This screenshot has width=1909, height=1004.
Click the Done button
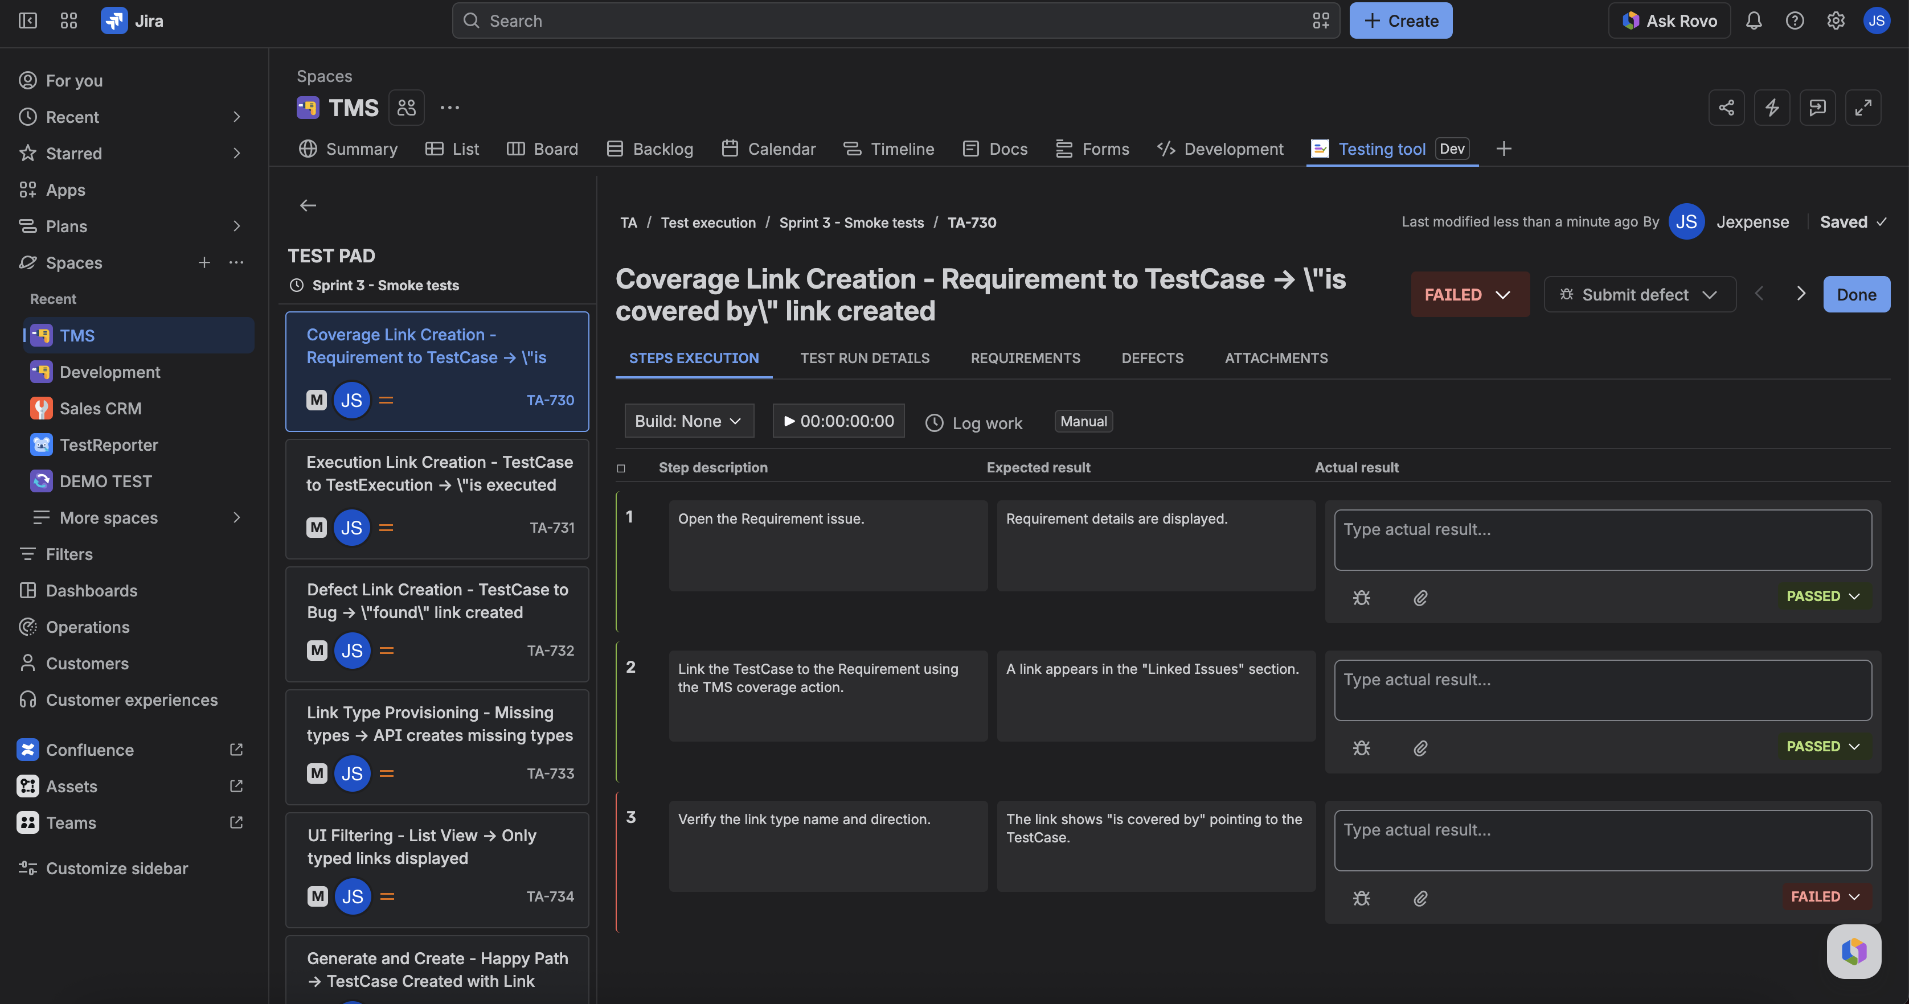click(x=1857, y=294)
